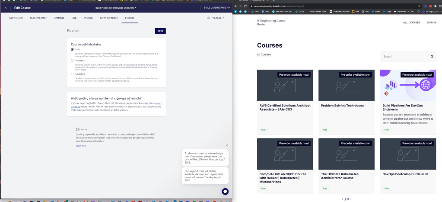The width and height of the screenshot is (442, 202).
Task: Go back in the right browser window
Action: [x=236, y=6]
